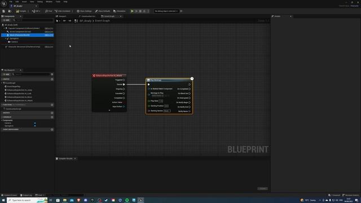361x203 pixels.
Task: Open the File menu
Action: point(11,2)
